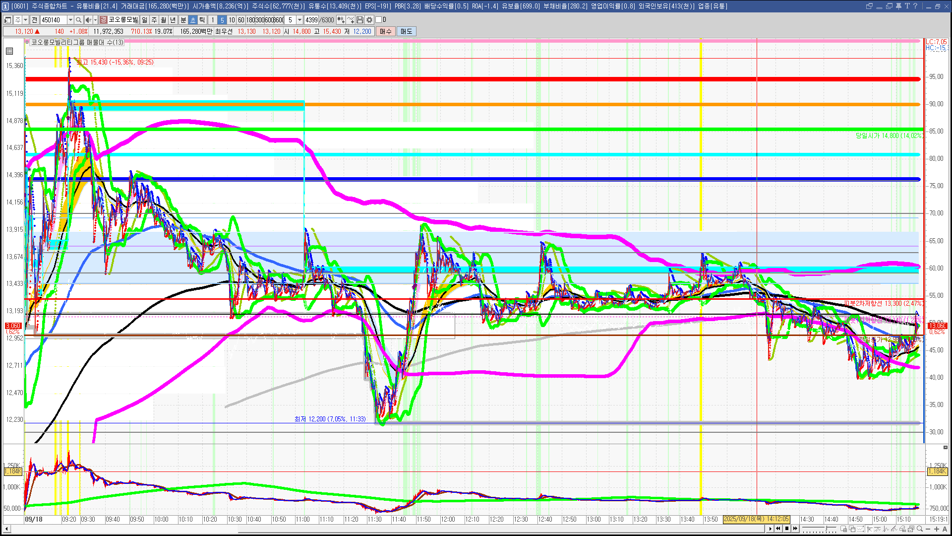Click the bottom magnifier zoom icon
The image size is (952, 536).
(920, 529)
